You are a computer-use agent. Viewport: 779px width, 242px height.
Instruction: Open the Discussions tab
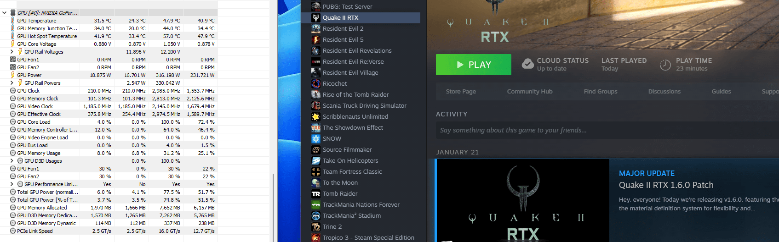coord(664,92)
